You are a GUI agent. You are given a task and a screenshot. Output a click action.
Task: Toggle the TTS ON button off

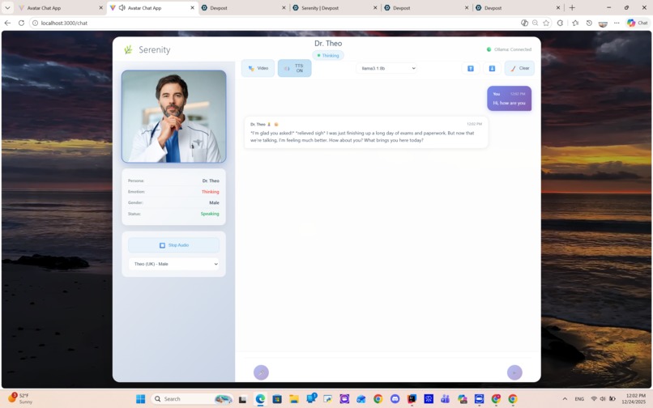294,68
